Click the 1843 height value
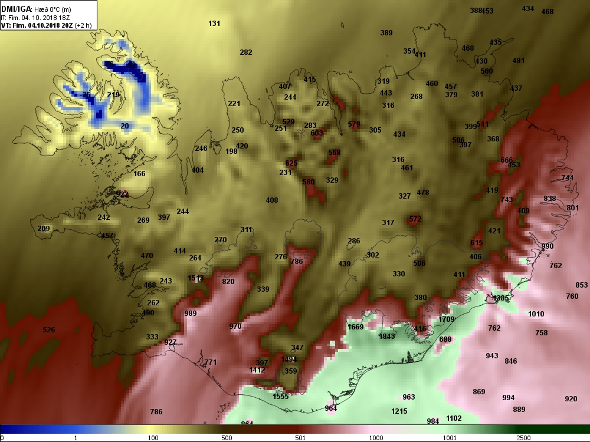This screenshot has width=590, height=442. click(386, 336)
